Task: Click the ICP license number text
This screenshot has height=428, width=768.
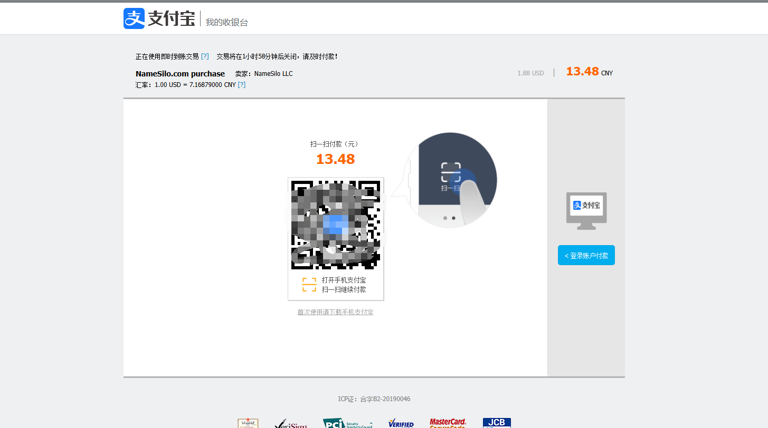Action: 374,399
